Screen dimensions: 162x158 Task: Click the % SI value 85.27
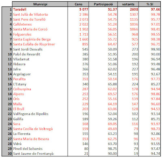click(156, 84)
